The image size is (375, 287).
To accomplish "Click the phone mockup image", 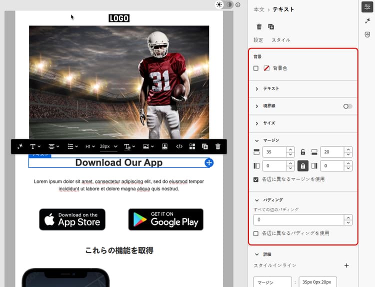I will pyautogui.click(x=66, y=277).
